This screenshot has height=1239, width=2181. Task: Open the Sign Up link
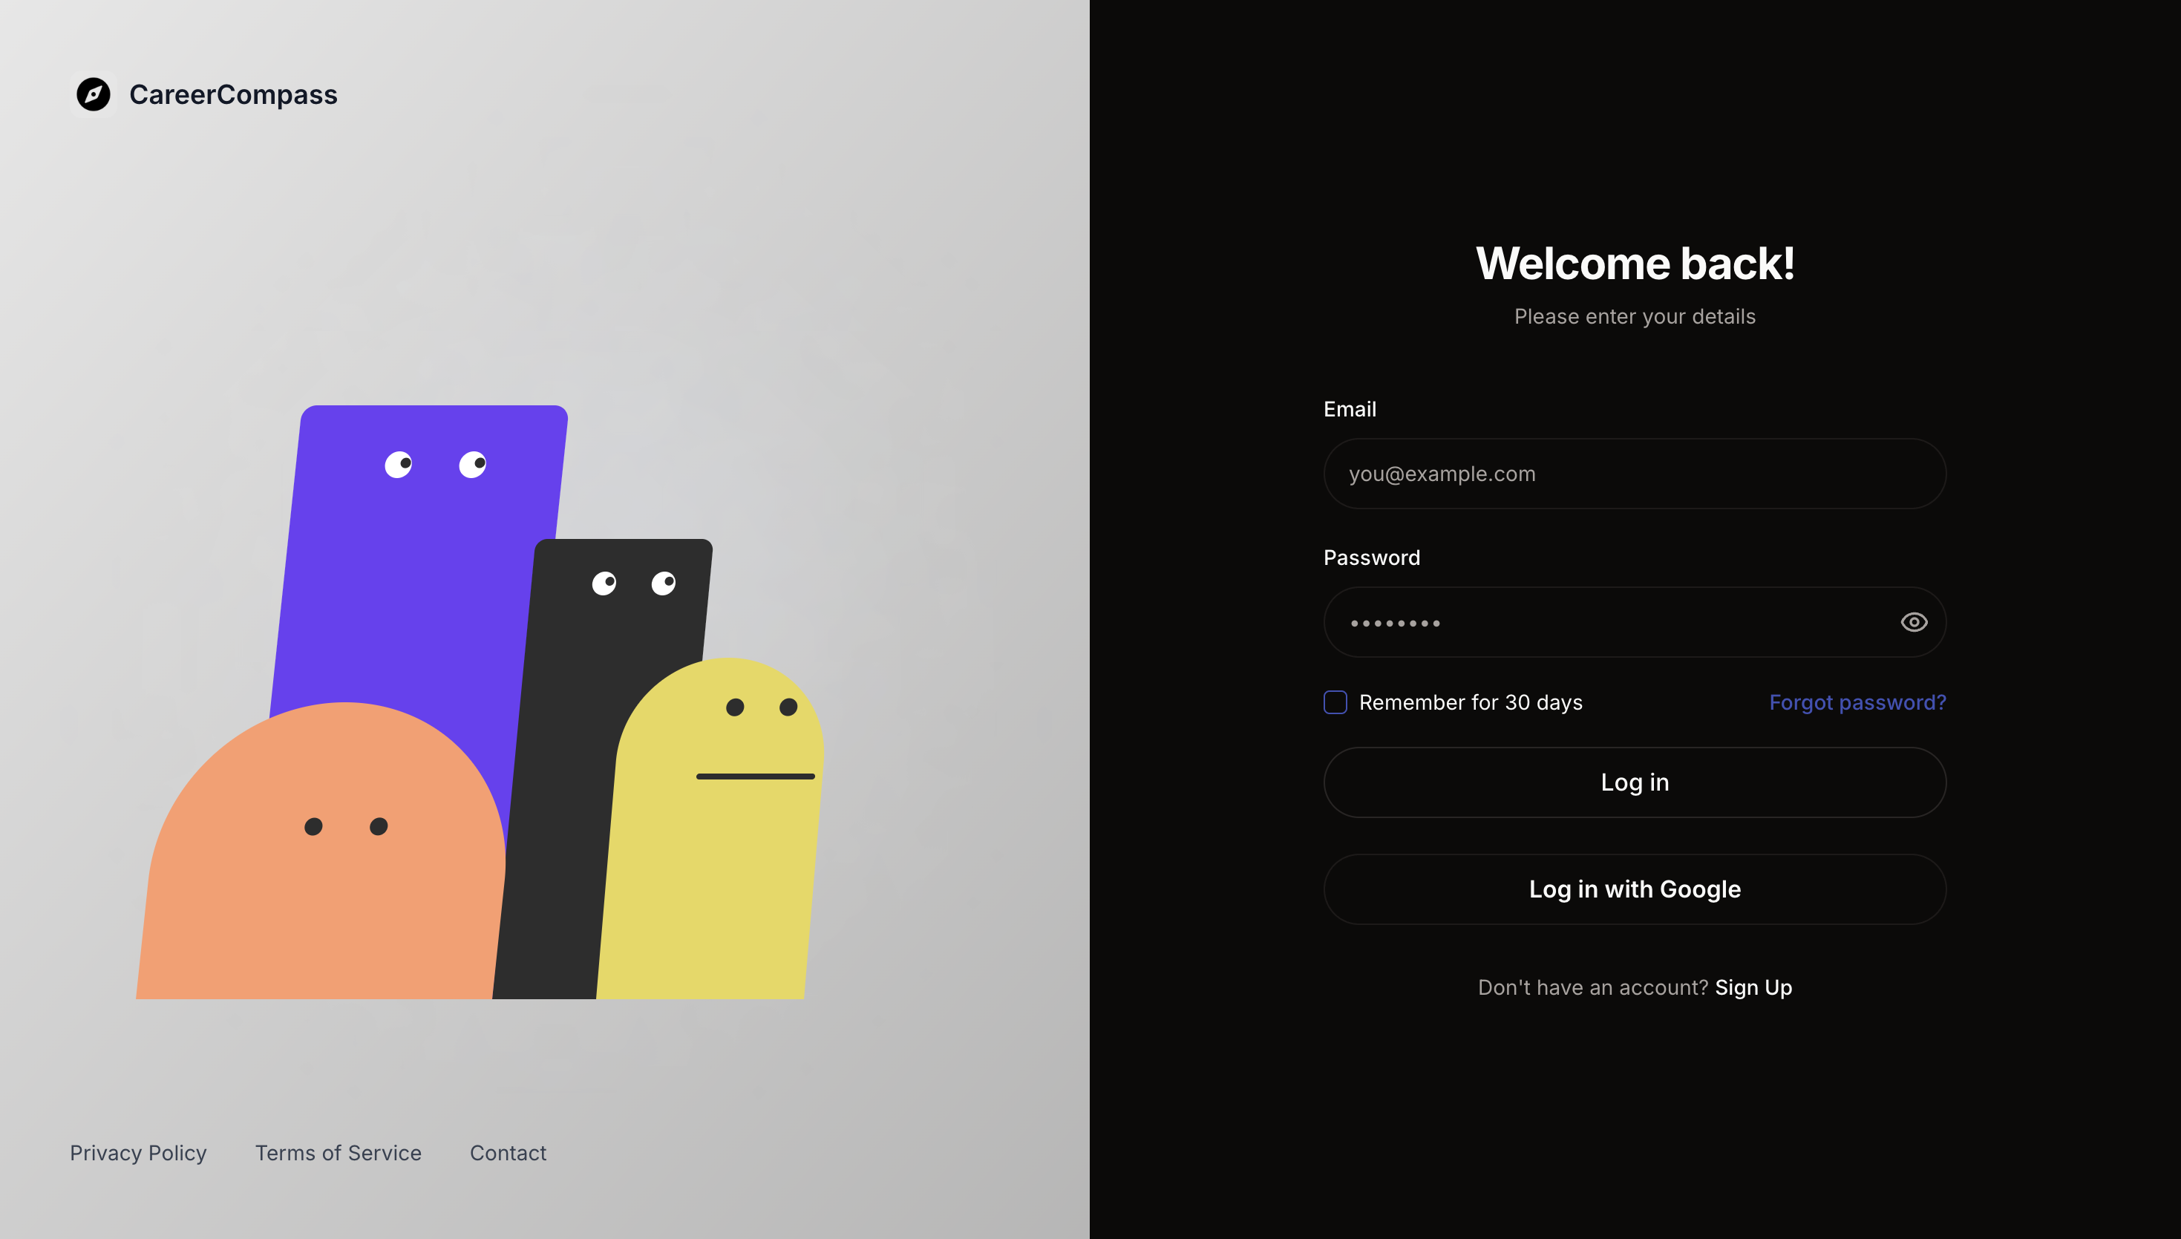pos(1753,987)
